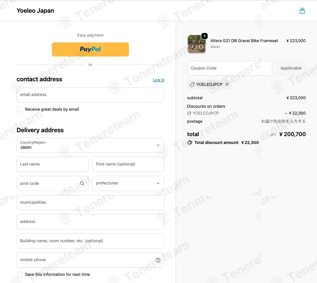Click the Delivery address heading

point(40,130)
